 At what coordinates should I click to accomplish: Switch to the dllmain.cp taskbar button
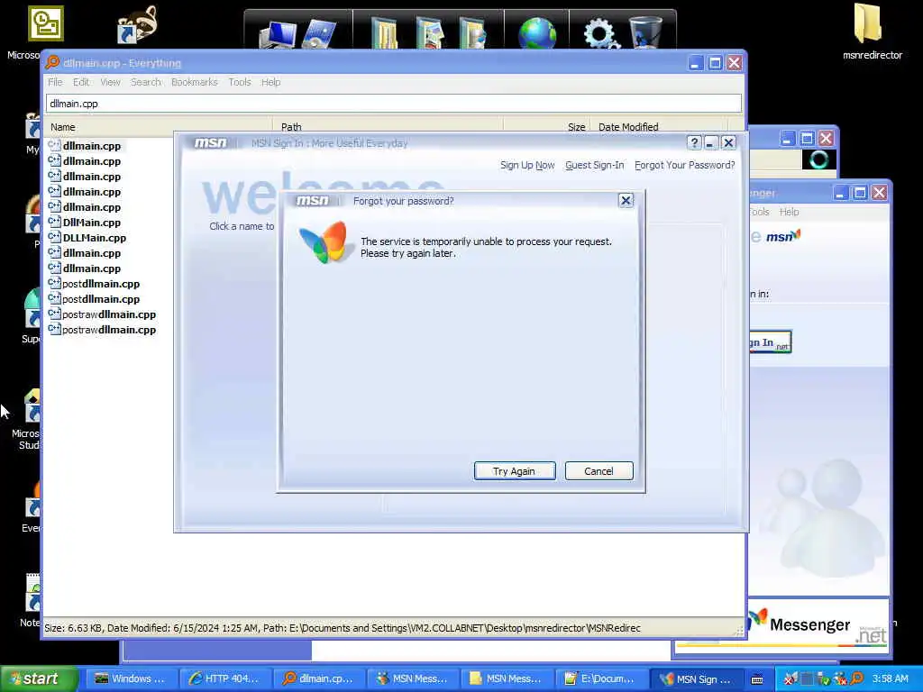(318, 678)
